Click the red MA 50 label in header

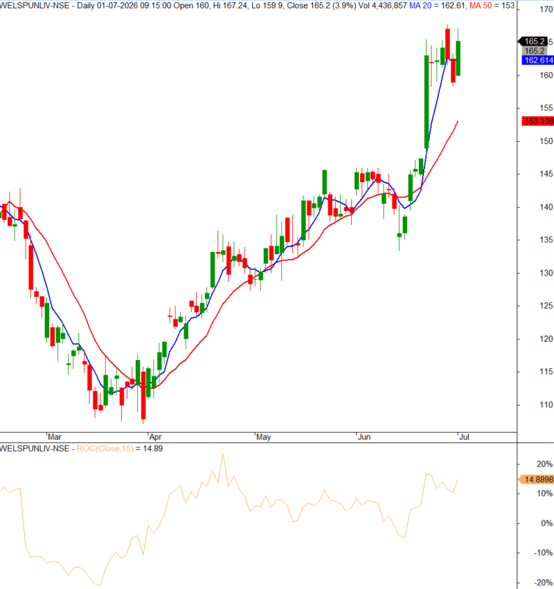(x=481, y=6)
